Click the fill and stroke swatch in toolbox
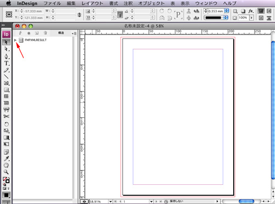Screen dimensions: 275x204 [6, 180]
